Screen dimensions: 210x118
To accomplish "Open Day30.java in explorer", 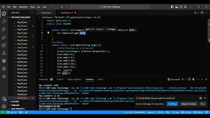I will point(22,26).
